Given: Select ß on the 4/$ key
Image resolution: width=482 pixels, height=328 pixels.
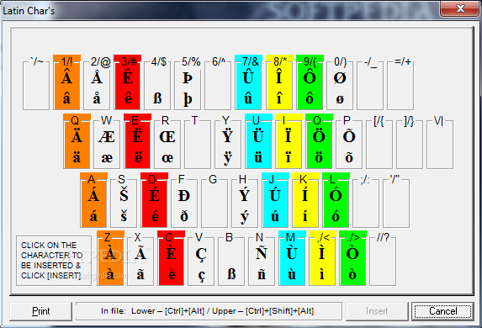Looking at the screenshot, I should [x=157, y=98].
